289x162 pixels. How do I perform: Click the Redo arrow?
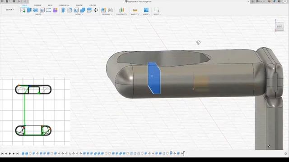click(25, 1)
